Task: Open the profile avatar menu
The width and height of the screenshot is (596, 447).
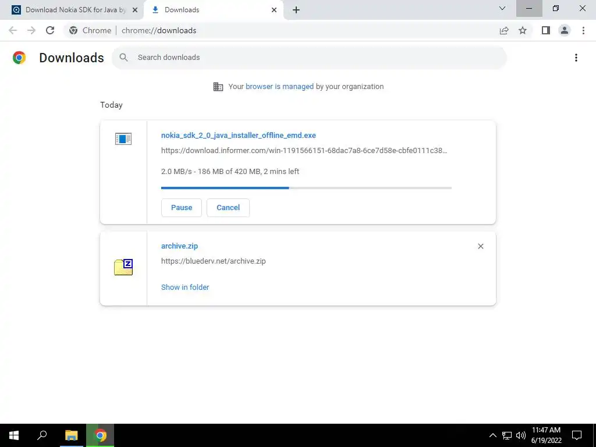Action: [565, 30]
